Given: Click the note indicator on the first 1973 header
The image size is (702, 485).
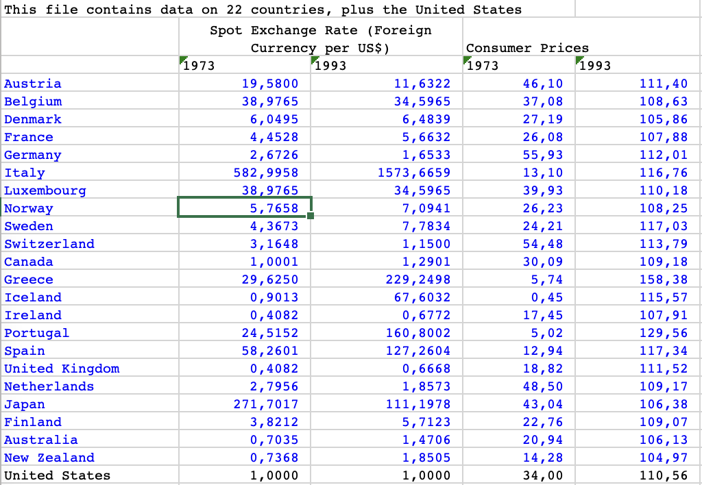Looking at the screenshot, I should pos(184,60).
